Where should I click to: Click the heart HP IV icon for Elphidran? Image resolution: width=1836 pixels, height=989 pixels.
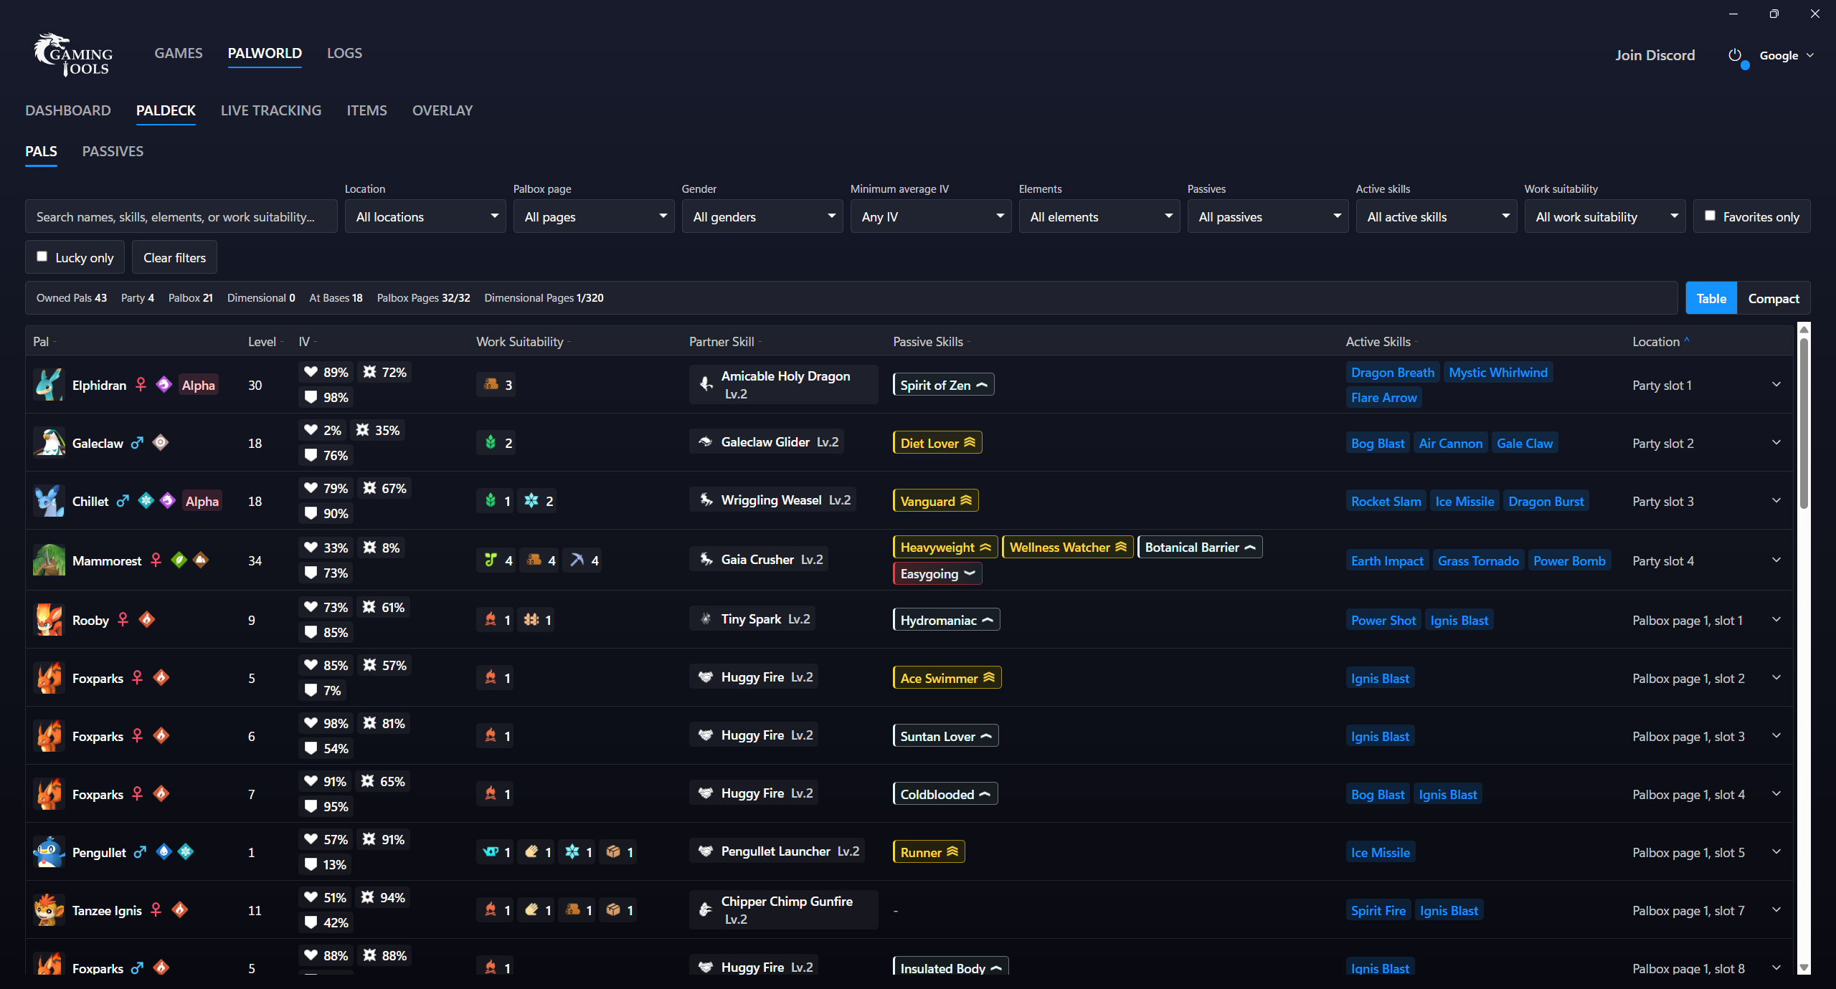311,372
